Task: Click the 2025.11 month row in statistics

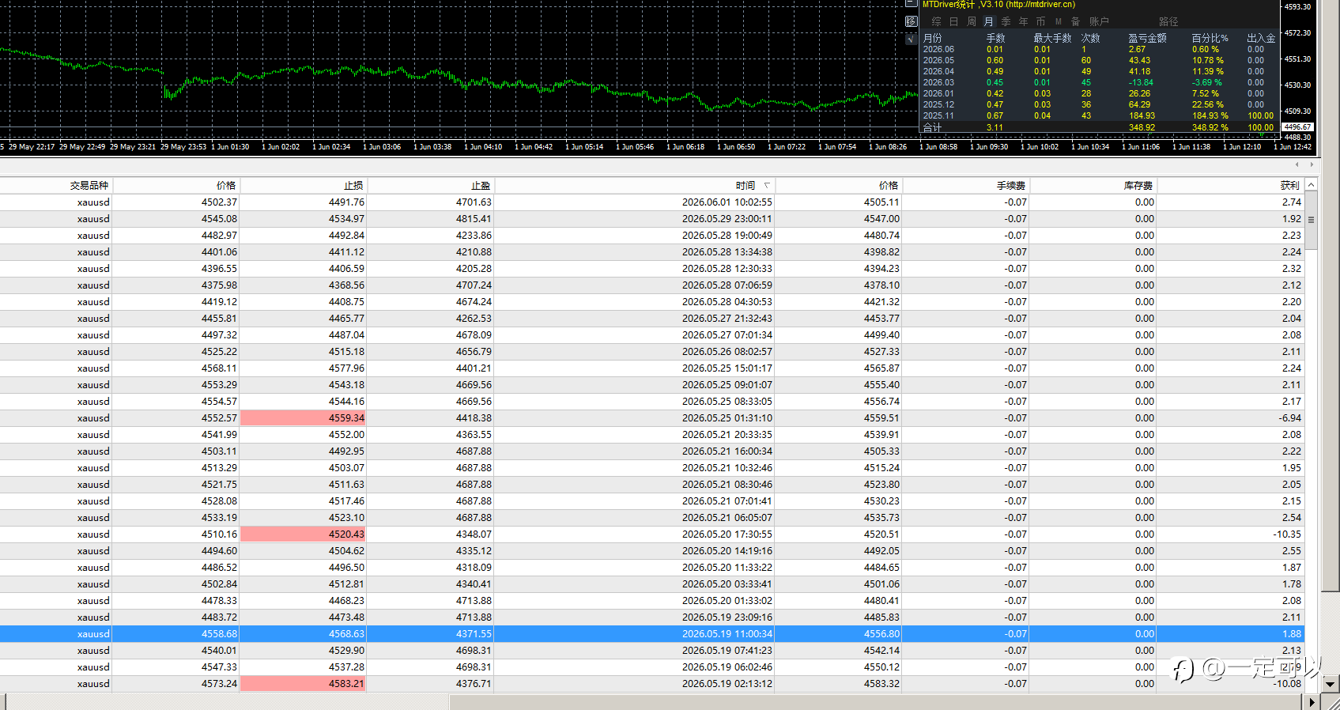Action: [x=1099, y=115]
